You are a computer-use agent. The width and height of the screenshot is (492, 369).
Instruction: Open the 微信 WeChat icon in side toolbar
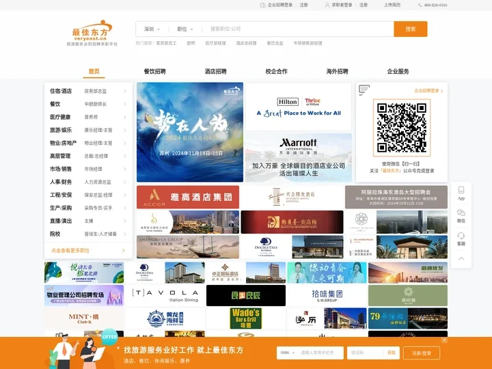tap(461, 213)
